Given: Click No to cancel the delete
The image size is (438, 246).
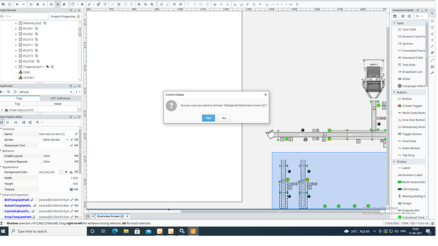Looking at the screenshot, I should [224, 118].
